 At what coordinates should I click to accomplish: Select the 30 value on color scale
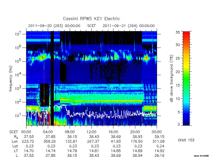pos(178,44)
